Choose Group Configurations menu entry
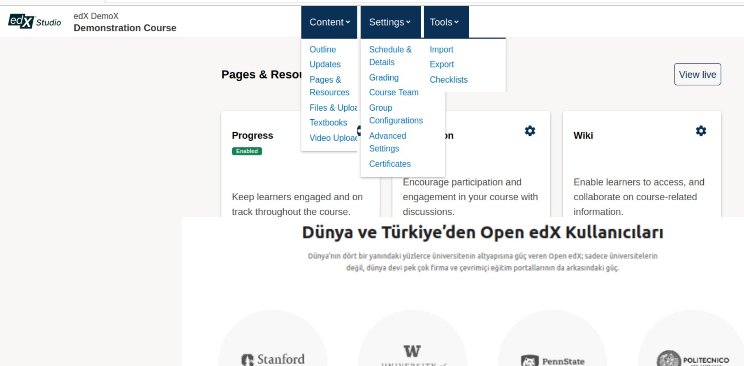The image size is (744, 366). (396, 114)
